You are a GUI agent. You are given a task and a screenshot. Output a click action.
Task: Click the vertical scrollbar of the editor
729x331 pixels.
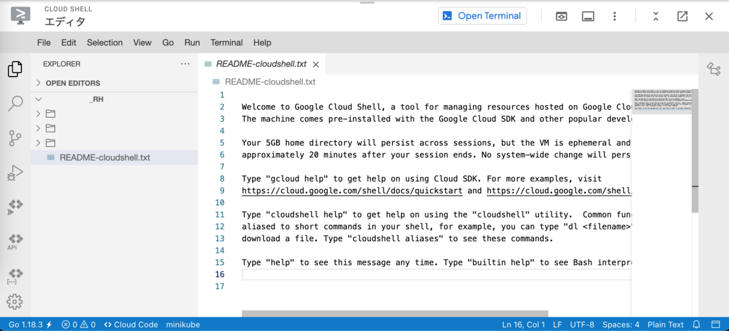[x=695, y=151]
